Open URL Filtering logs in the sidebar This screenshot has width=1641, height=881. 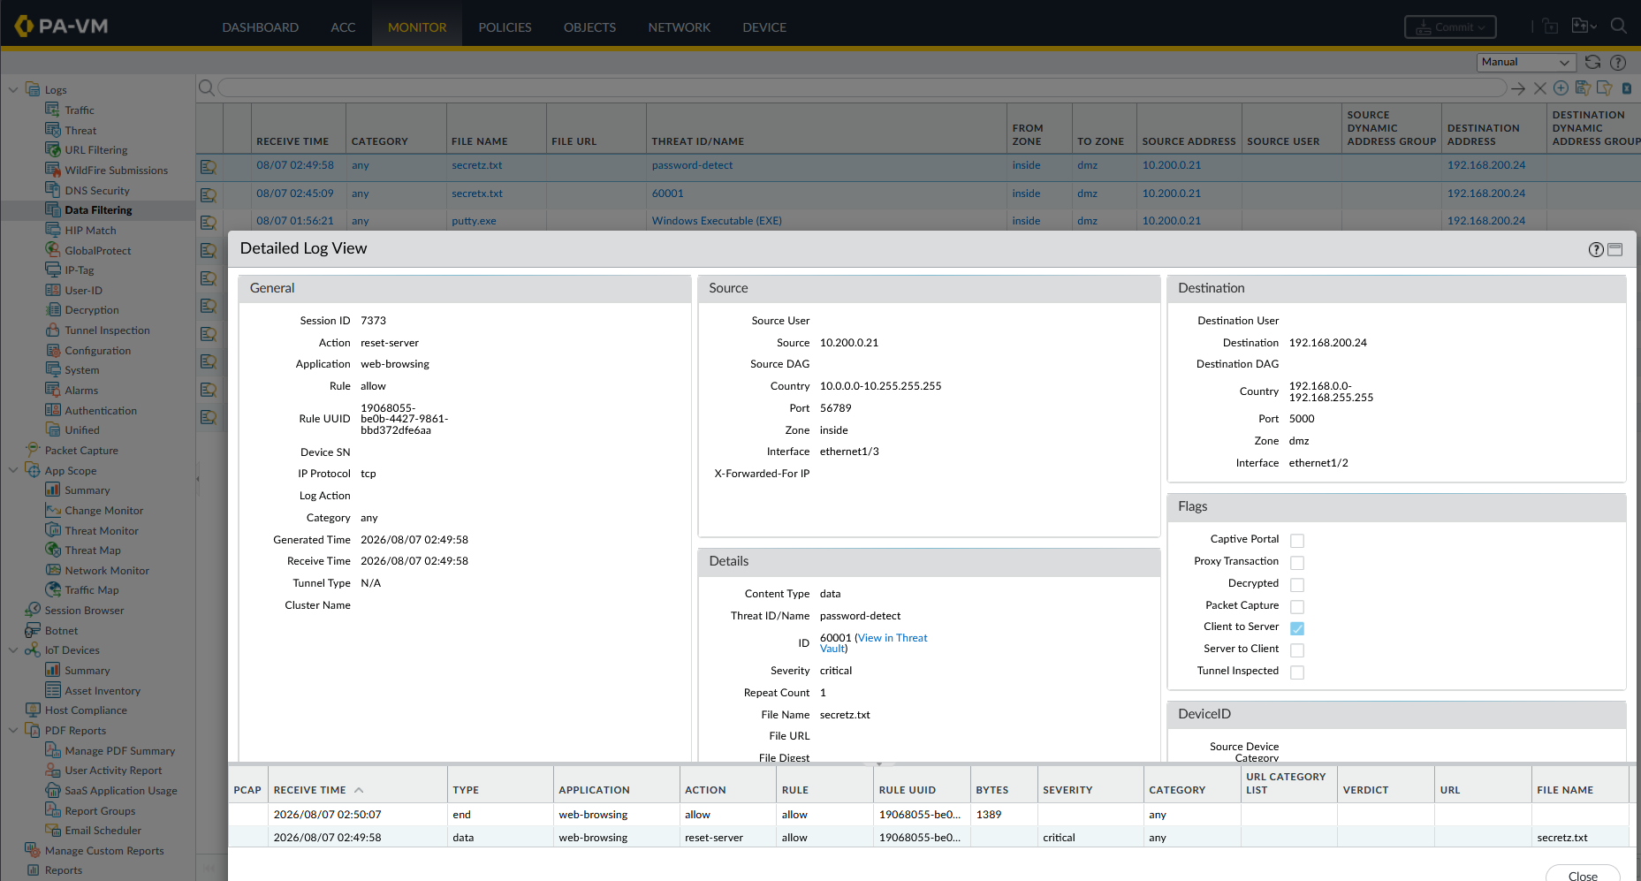[x=95, y=150]
